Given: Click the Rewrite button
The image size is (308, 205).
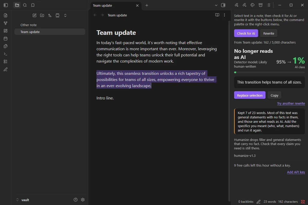Looking at the screenshot, I should pos(268,33).
